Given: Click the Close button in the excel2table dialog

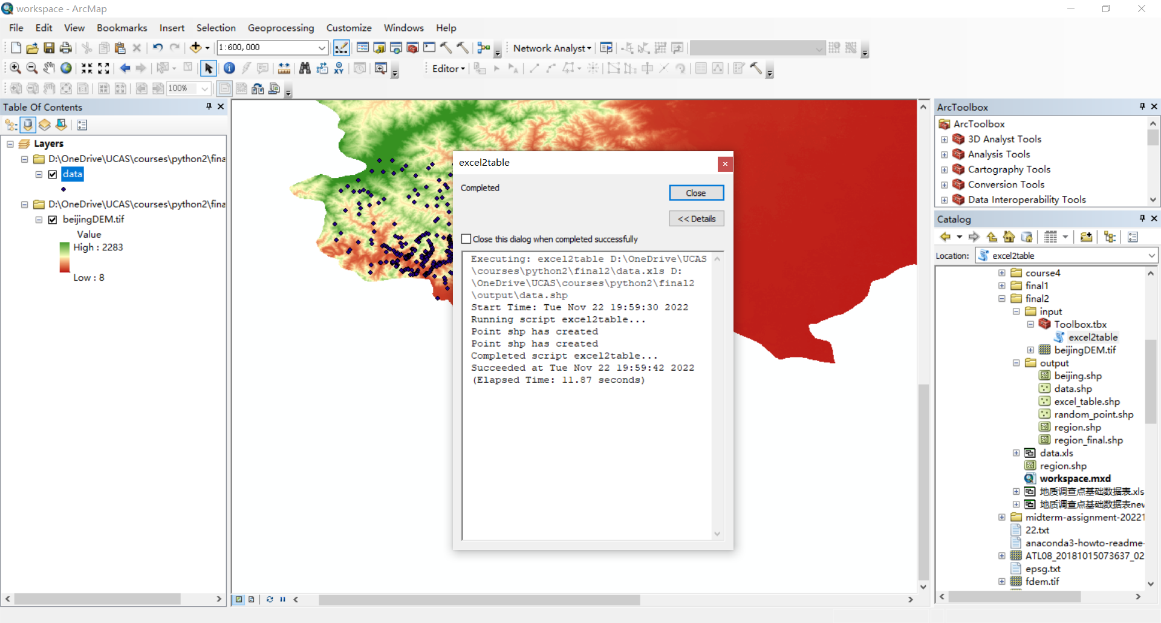Looking at the screenshot, I should 696,193.
